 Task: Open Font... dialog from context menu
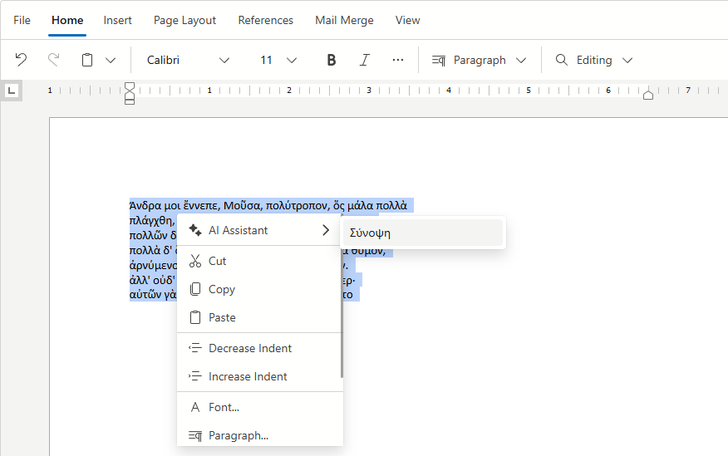(x=259, y=407)
